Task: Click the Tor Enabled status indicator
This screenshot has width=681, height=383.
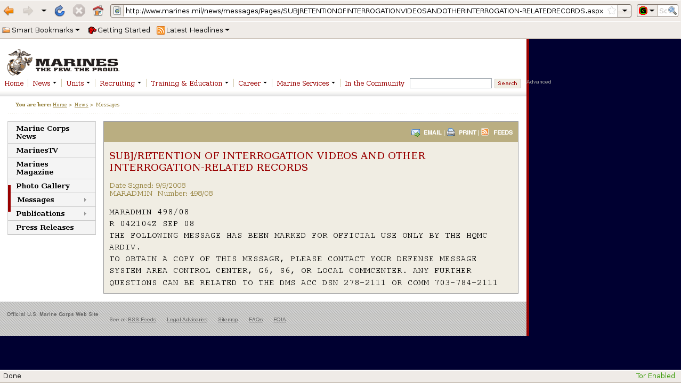Action: point(655,376)
